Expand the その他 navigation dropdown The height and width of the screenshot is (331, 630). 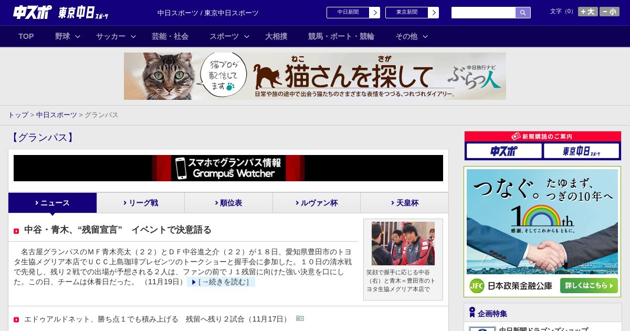point(412,36)
